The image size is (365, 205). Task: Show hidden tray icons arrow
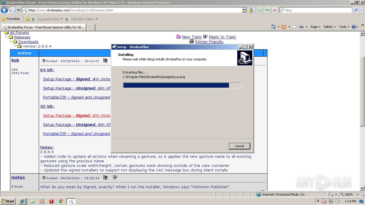(318, 201)
